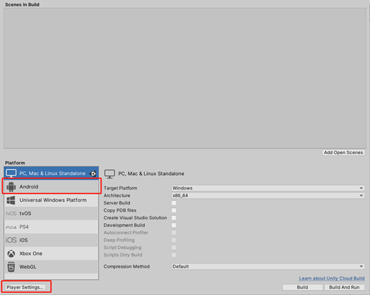Enable the Server Build checkbox
The width and height of the screenshot is (370, 295).
tap(174, 203)
